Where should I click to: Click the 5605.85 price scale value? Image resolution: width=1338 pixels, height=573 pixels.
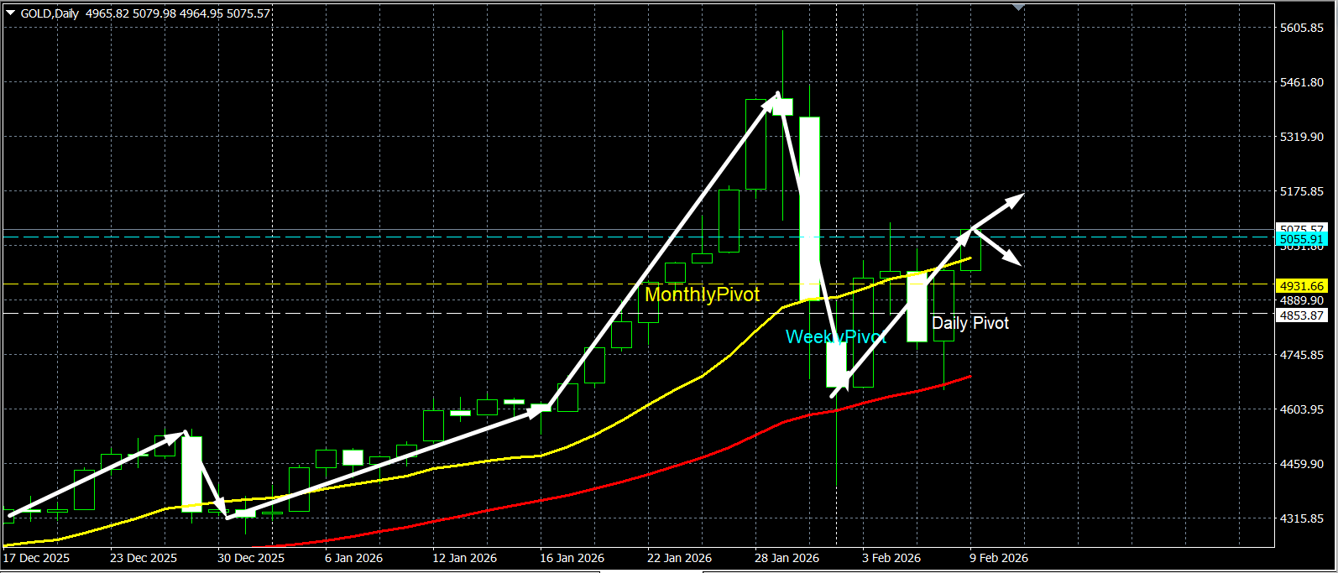(x=1302, y=28)
